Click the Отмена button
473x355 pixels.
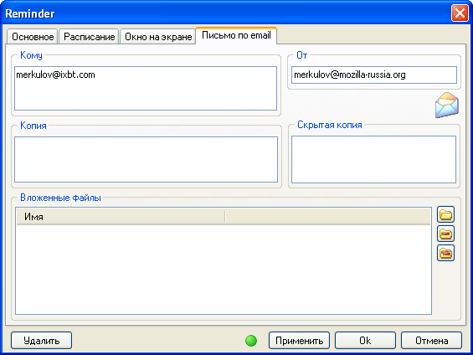point(431,341)
